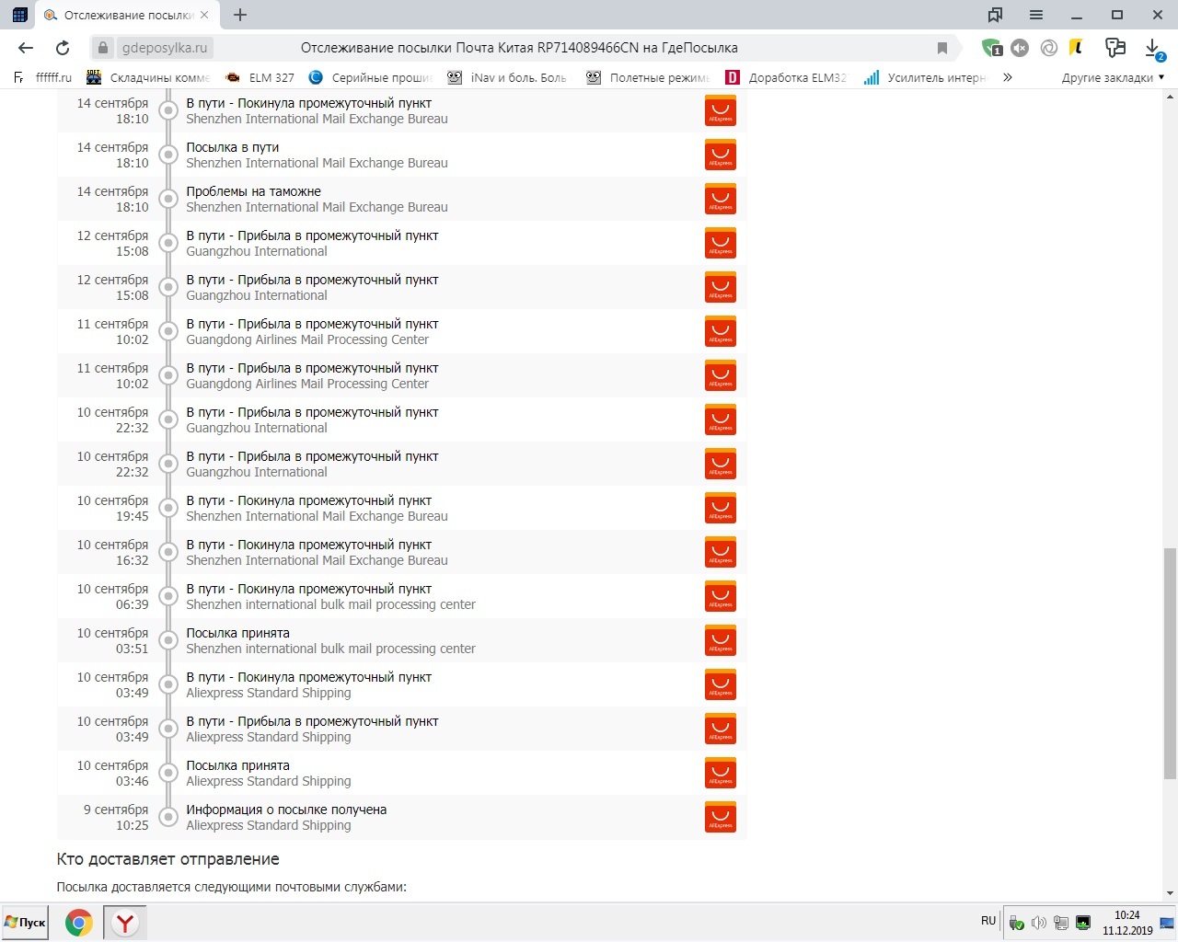
Task: Select Guangdong Airlines Mail Processing Center 11 сентября first row
Action: [307, 339]
